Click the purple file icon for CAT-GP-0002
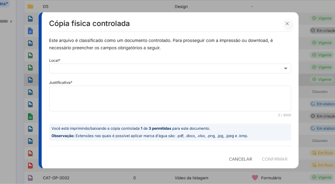 tap(30, 178)
